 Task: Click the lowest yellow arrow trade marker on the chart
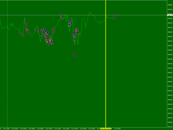(75, 56)
